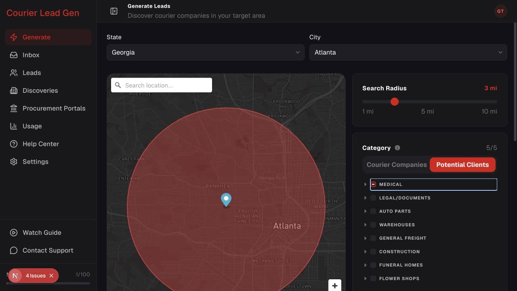Expand the Medical category arrow
This screenshot has height=291, width=517.
(365, 184)
